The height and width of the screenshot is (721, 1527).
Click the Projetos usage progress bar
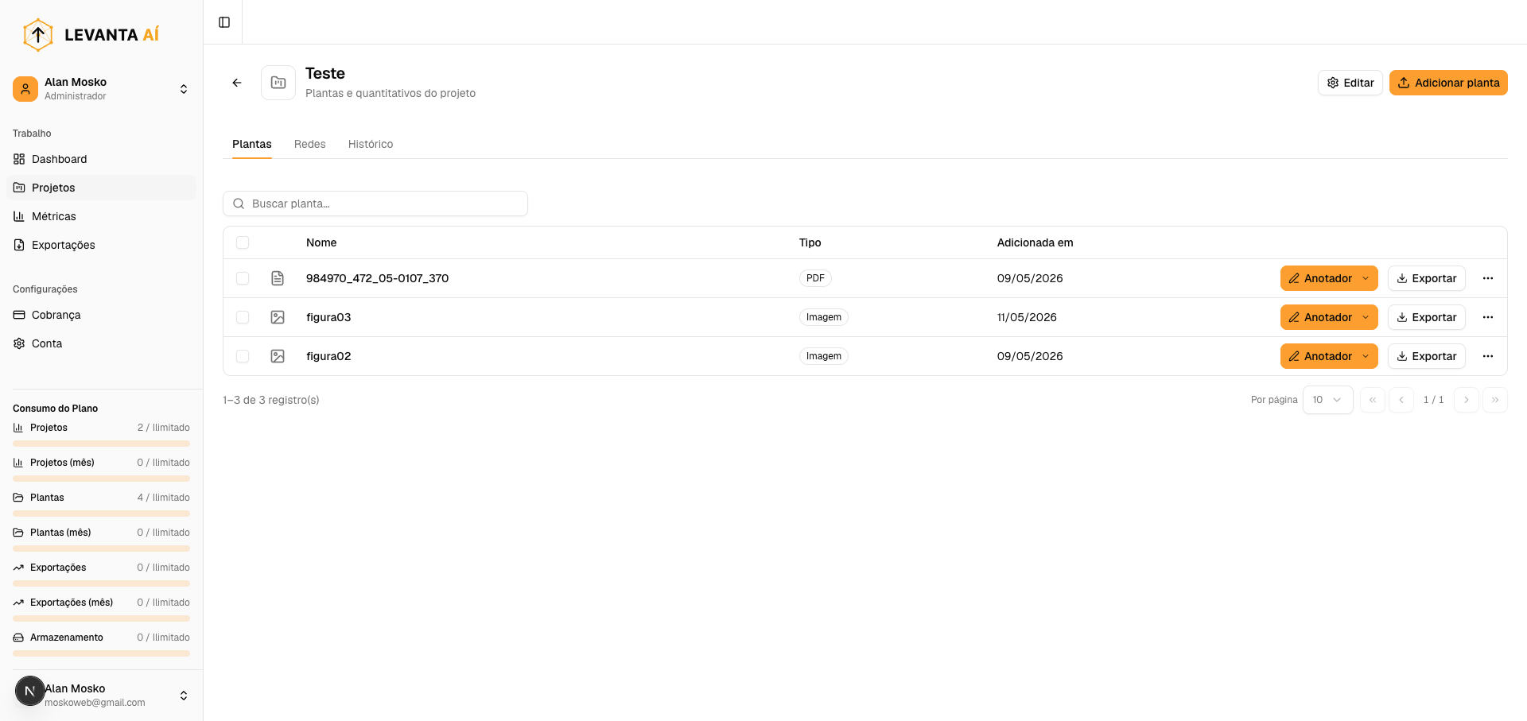101,444
